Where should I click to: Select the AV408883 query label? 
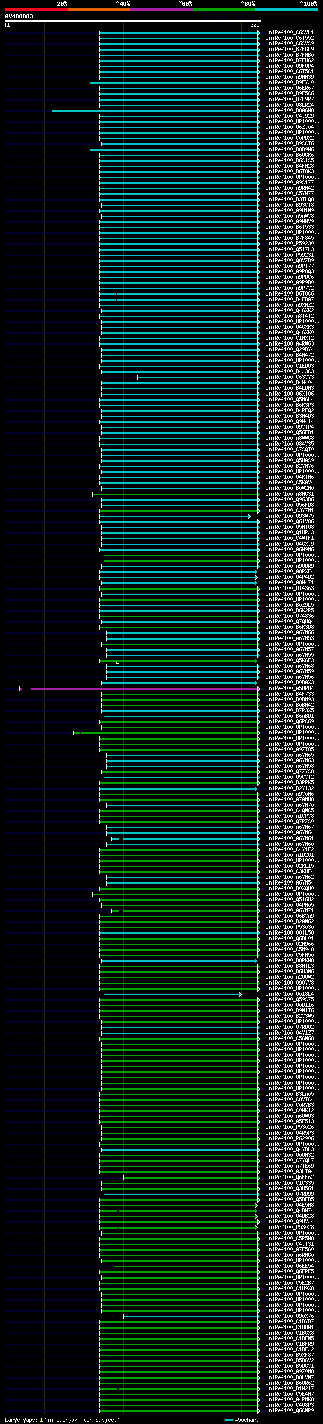click(x=19, y=16)
